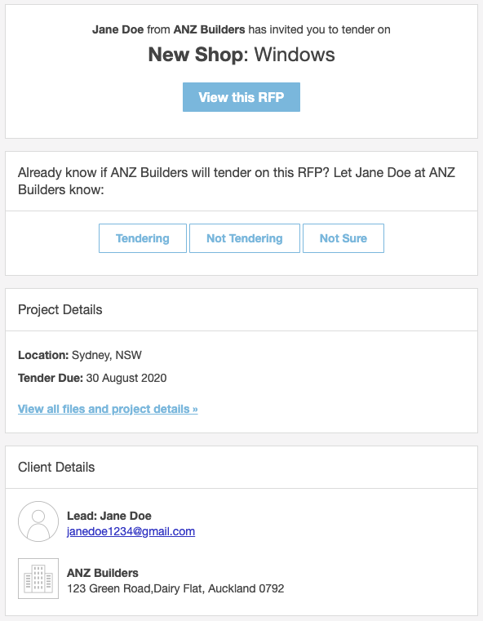Click bold ANZ Builders in invitation line
Image resolution: width=483 pixels, height=621 pixels.
click(209, 29)
